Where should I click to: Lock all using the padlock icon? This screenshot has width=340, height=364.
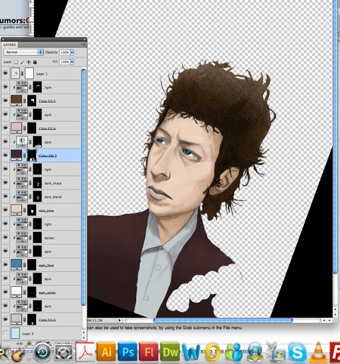pos(35,62)
